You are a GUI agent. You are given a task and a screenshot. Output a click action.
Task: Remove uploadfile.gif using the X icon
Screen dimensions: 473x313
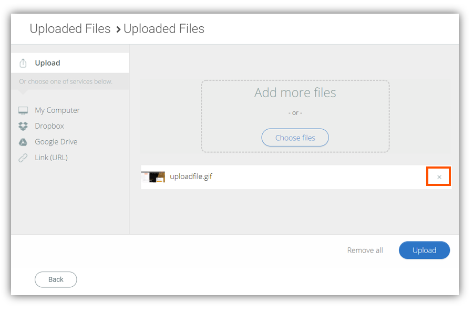[438, 176]
